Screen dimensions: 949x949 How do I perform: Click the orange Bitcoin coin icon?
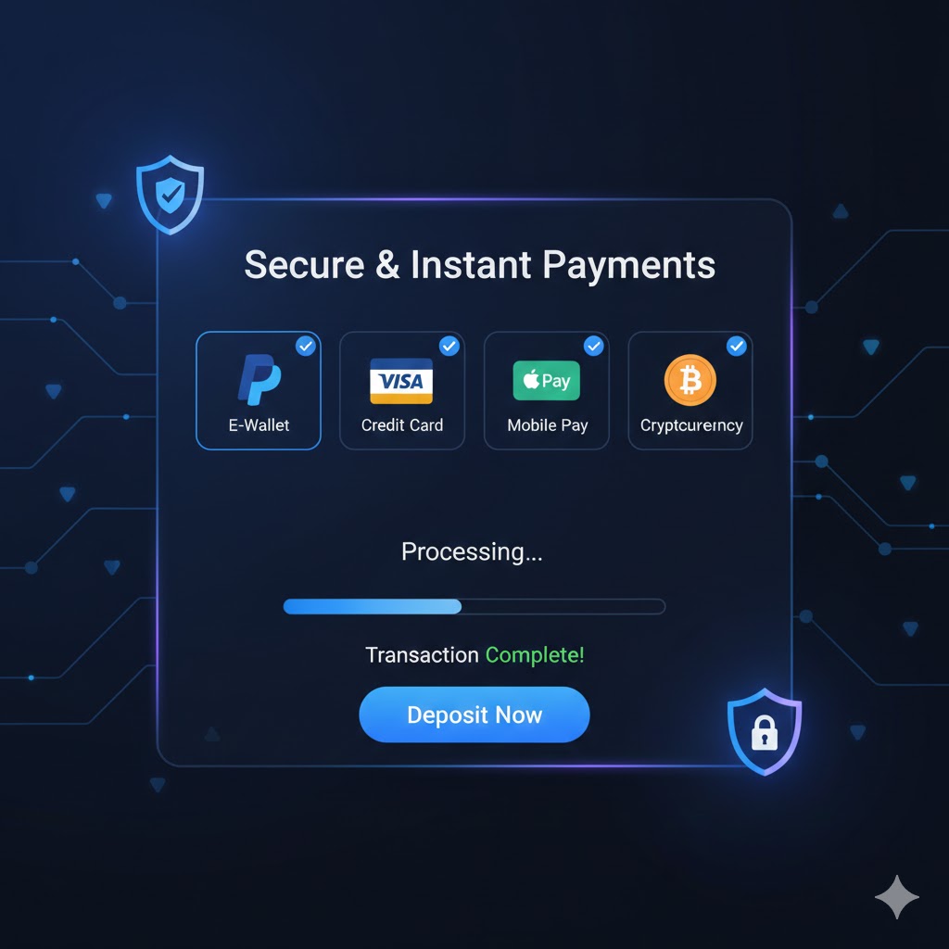(690, 380)
